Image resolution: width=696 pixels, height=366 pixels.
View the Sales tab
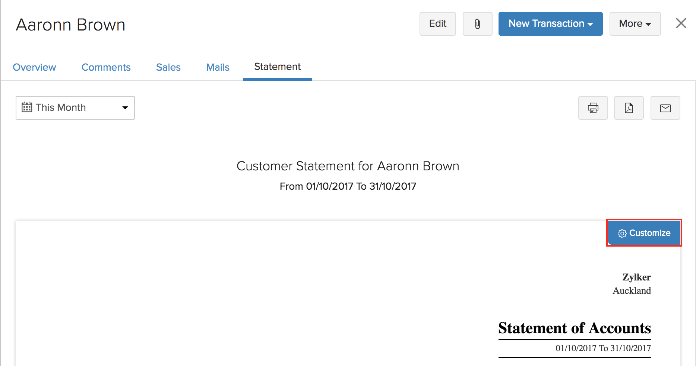[168, 67]
